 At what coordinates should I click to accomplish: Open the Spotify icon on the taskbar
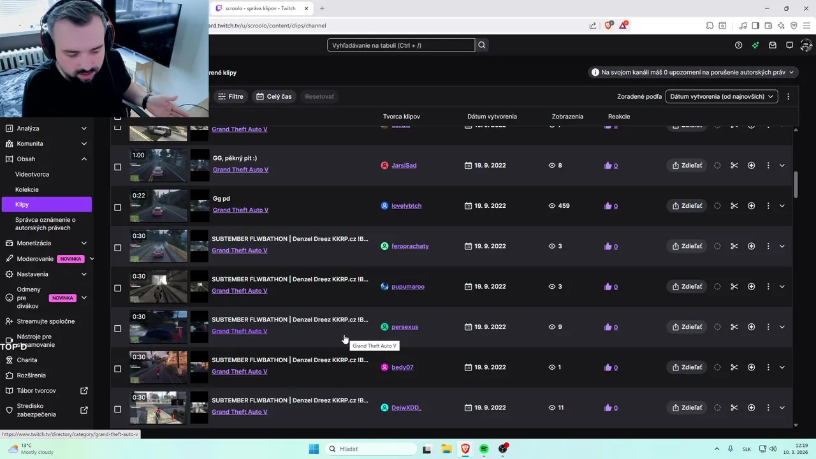pos(484,449)
